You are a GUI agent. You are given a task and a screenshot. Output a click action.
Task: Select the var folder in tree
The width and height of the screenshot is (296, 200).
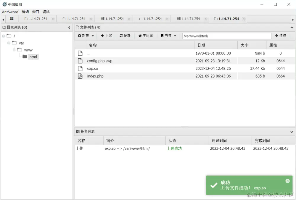click(x=21, y=43)
